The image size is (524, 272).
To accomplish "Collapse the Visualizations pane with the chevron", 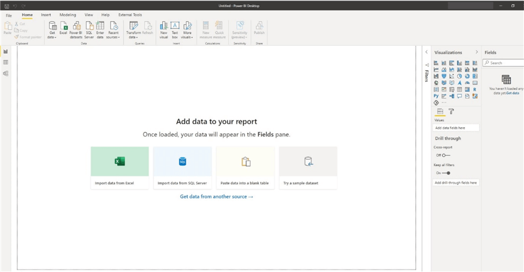I will click(476, 52).
